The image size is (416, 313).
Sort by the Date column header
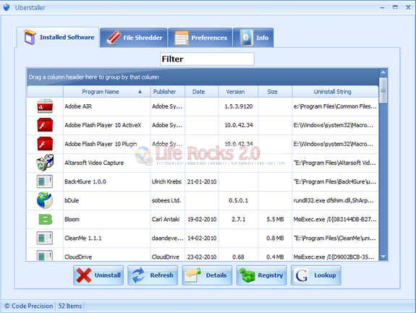click(202, 92)
